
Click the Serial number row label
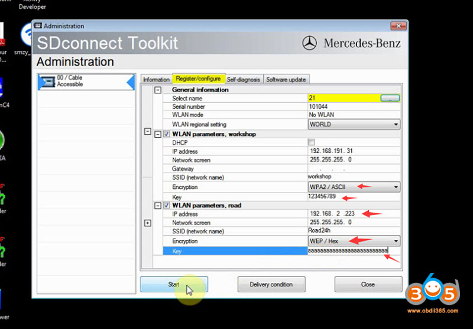tap(189, 106)
